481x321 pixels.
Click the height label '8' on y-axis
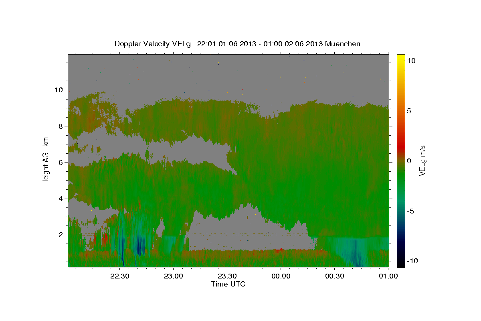coord(61,126)
